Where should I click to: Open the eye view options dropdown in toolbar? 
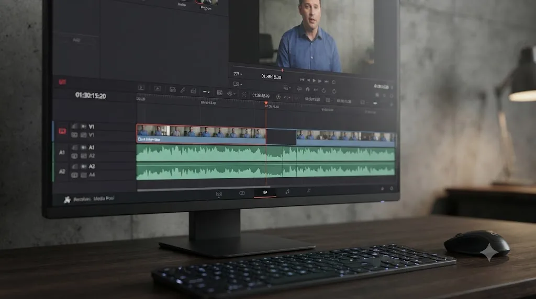click(x=231, y=93)
